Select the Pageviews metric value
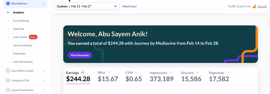Image resolution: width=270 pixels, height=94 pixels. (219, 79)
